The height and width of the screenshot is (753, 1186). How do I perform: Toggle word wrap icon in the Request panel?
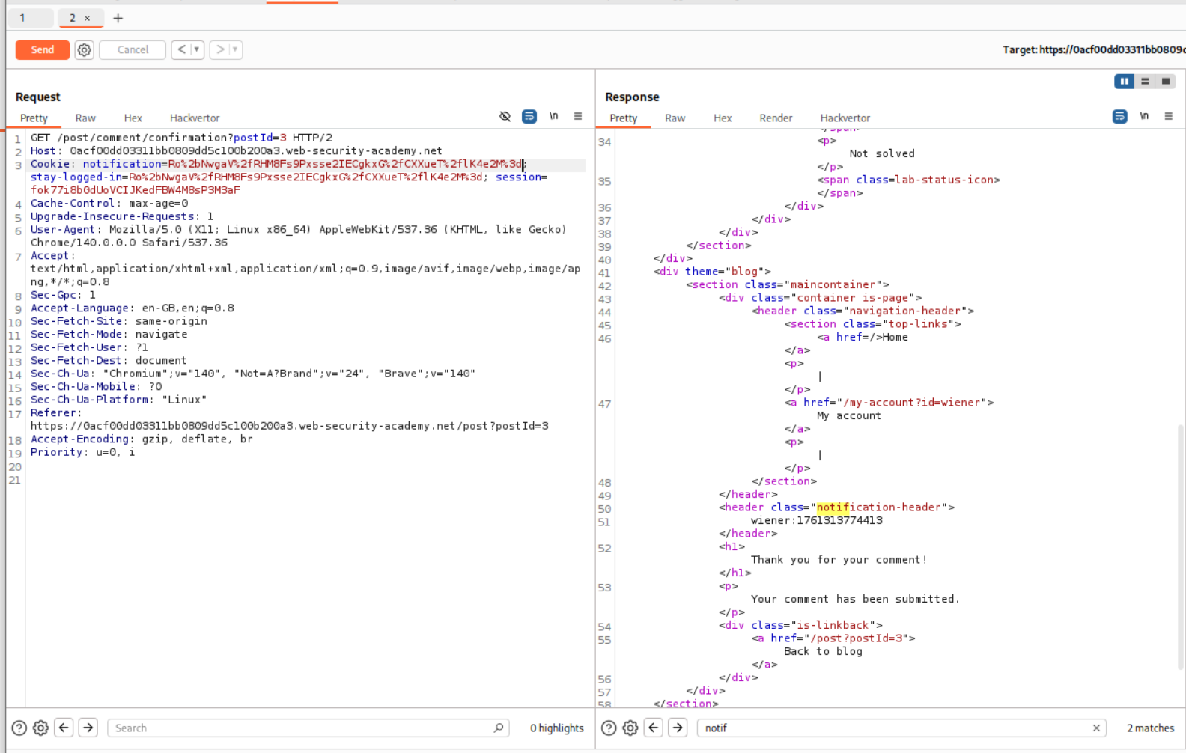[x=529, y=116]
